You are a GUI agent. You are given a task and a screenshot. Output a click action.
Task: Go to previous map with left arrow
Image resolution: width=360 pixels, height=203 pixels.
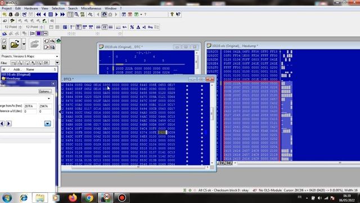[45, 15]
